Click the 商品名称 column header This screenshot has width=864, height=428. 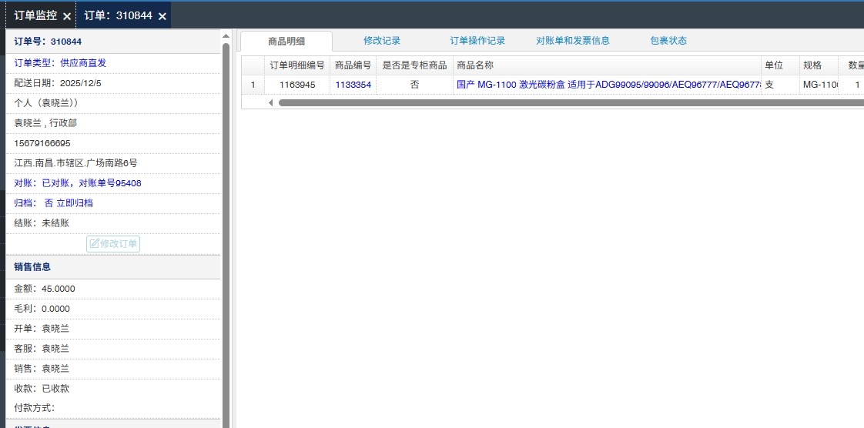[474, 65]
